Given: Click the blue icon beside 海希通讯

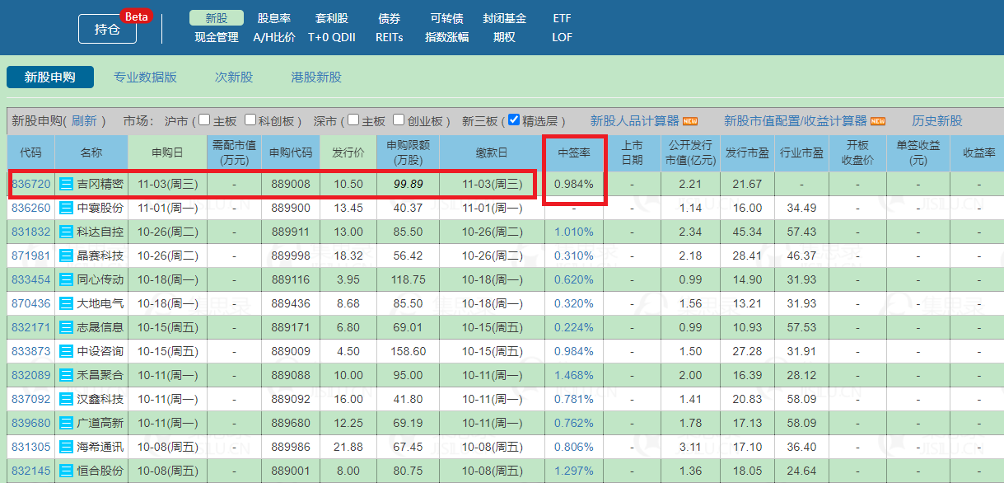Looking at the screenshot, I should click(67, 448).
